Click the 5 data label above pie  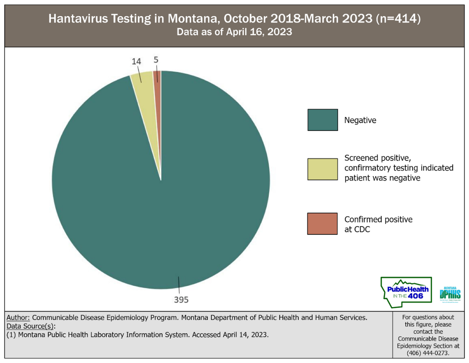coord(156,60)
